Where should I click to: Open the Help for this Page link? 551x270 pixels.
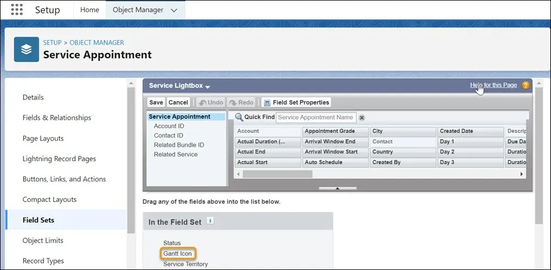tap(493, 85)
